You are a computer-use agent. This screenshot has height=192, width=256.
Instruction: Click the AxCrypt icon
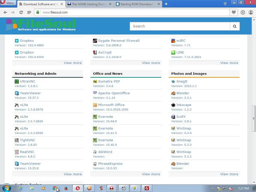click(95, 52)
